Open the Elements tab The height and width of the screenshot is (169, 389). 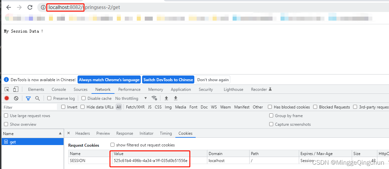pyautogui.click(x=36, y=89)
